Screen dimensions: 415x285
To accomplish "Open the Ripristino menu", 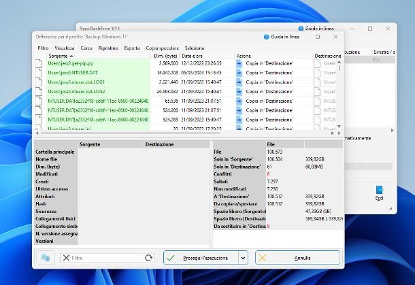I will coord(108,48).
